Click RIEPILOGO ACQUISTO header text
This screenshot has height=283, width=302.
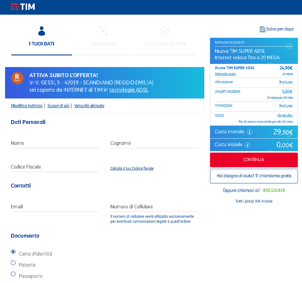click(229, 42)
